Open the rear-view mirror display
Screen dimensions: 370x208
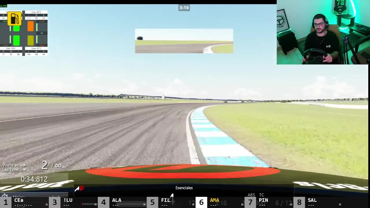pos(184,41)
